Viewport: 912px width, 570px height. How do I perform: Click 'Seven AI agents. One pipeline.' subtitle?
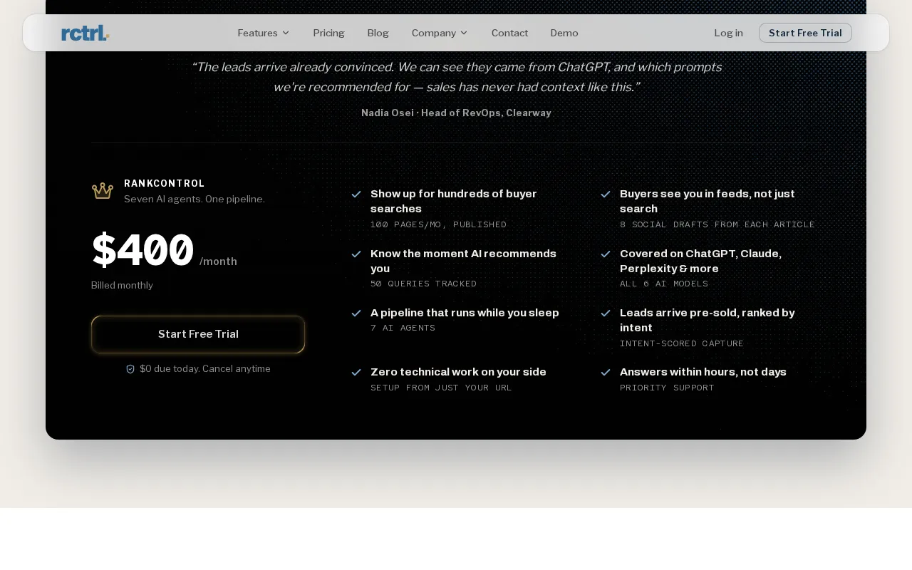click(x=195, y=199)
